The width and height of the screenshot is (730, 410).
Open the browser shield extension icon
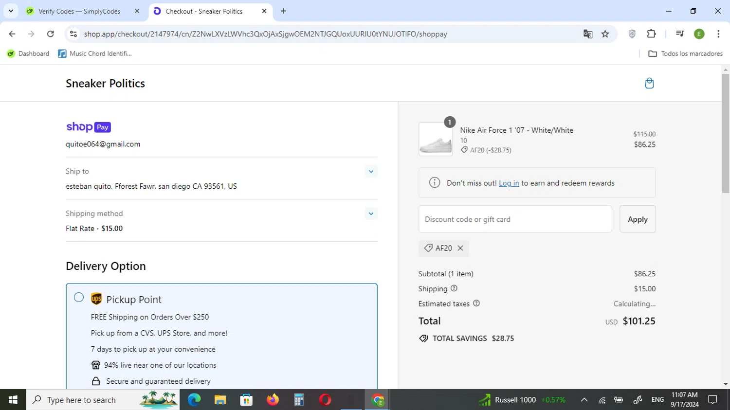pos(632,34)
